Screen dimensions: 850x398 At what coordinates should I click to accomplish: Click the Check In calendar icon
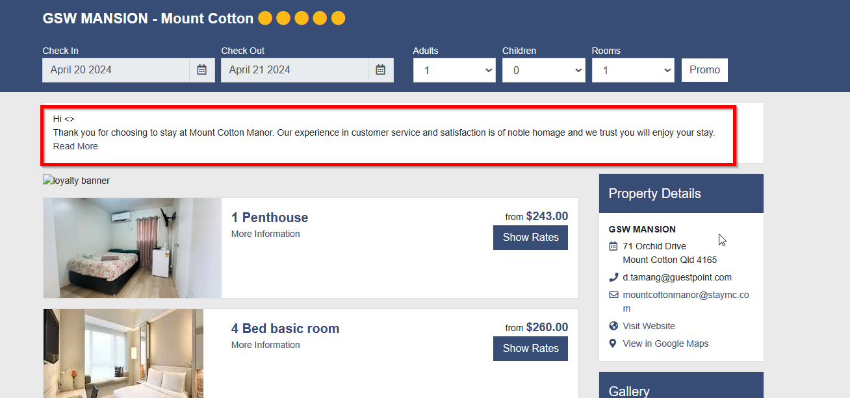[201, 70]
